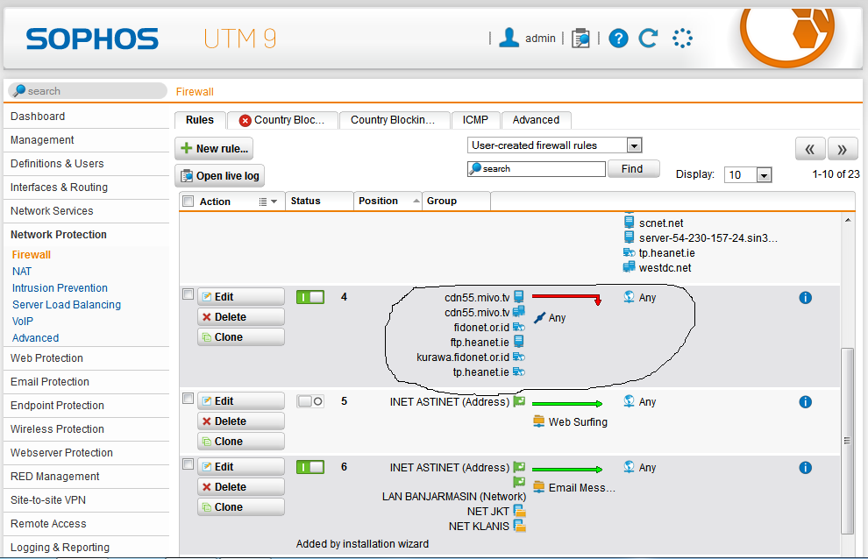Screen dimensions: 868x559
Task: Expand the Web Protection menu
Action: pos(46,358)
